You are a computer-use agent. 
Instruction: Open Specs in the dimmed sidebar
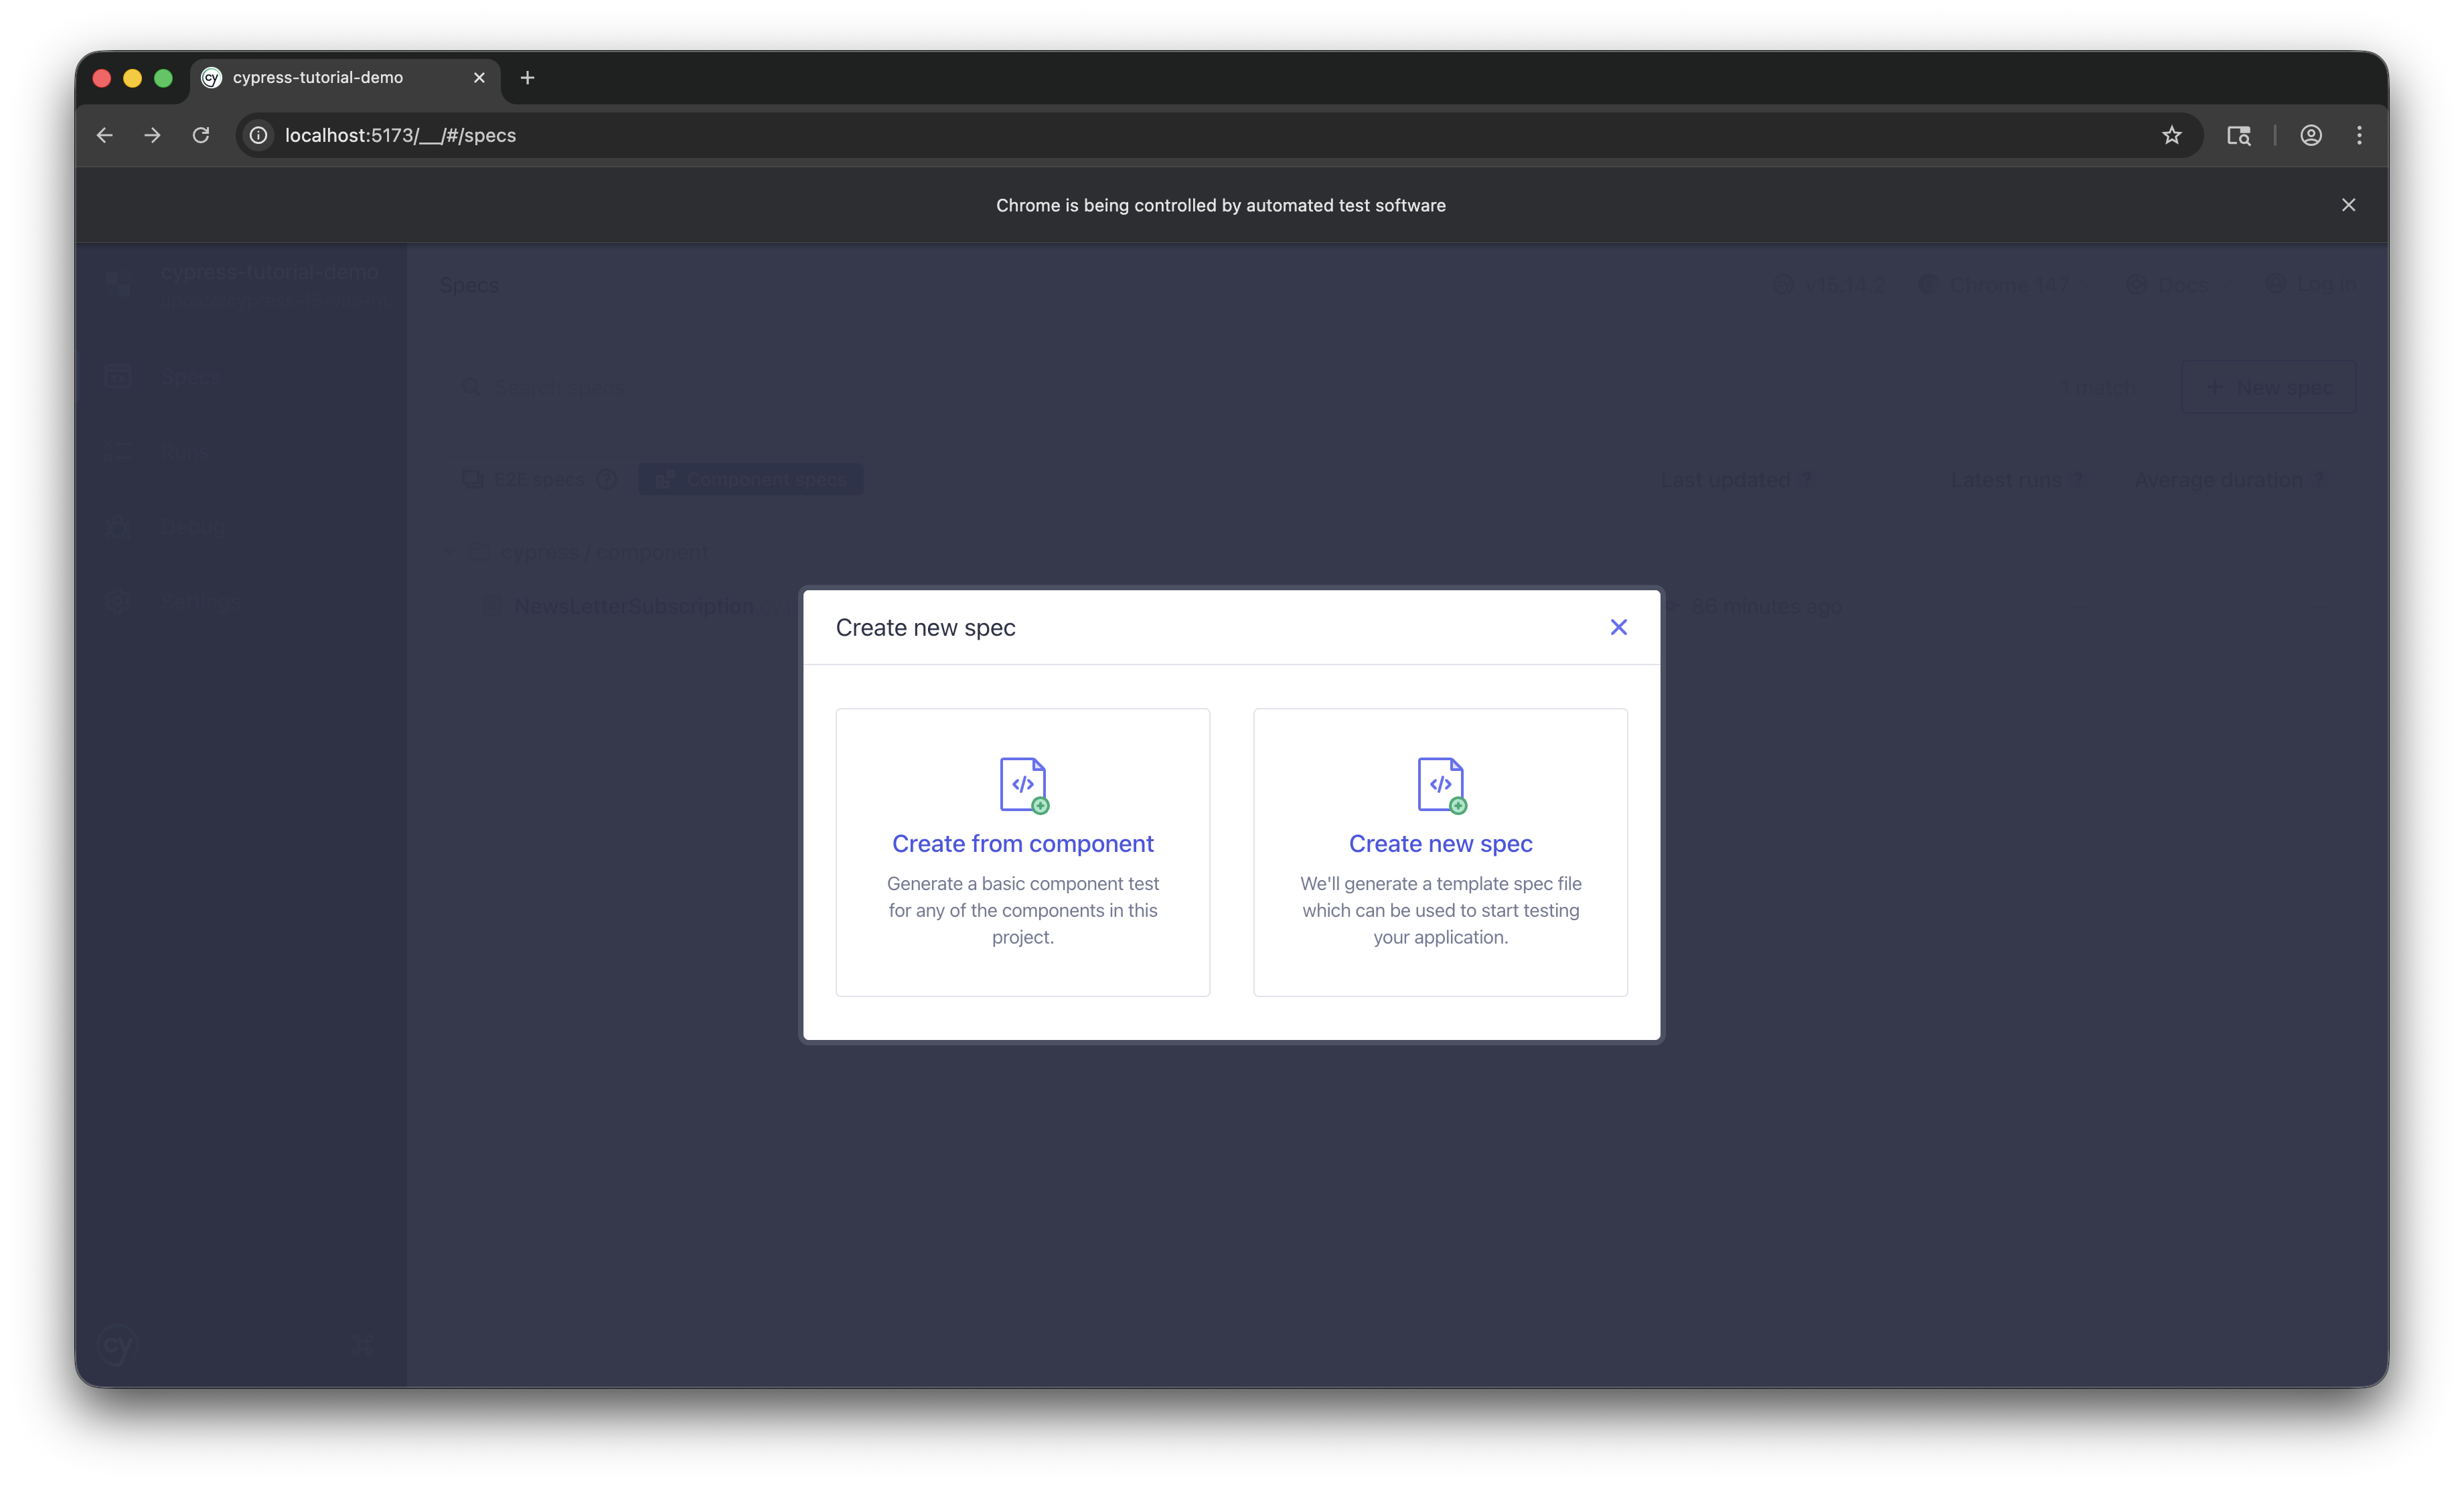pos(240,377)
